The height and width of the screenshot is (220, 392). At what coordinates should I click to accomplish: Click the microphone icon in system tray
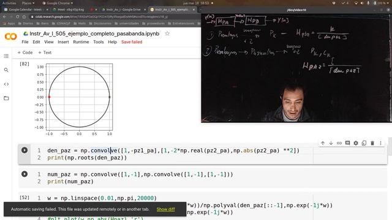click(x=368, y=3)
